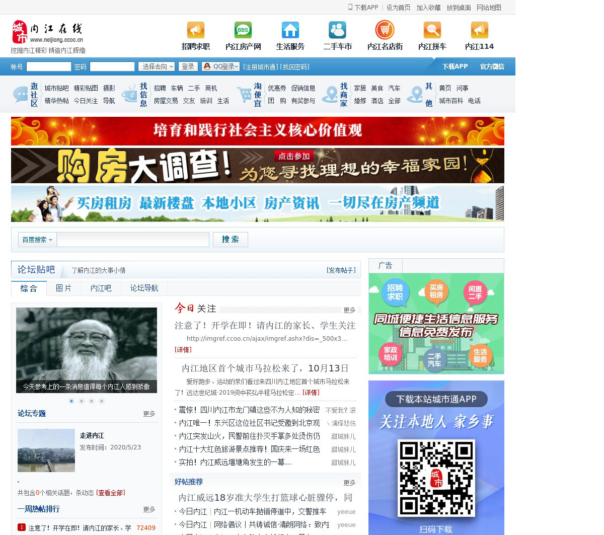Open the 买房租房 property channel banner
This screenshot has width=604, height=535.
coord(258,204)
